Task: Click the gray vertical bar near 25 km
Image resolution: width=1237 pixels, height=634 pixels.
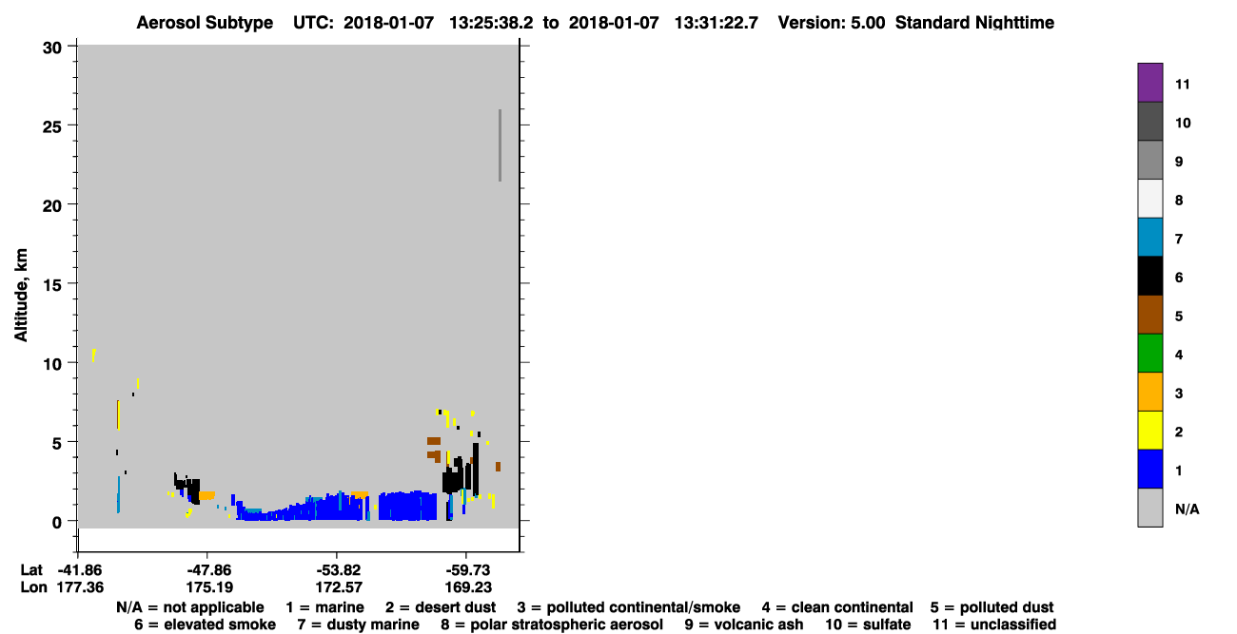Action: click(500, 145)
